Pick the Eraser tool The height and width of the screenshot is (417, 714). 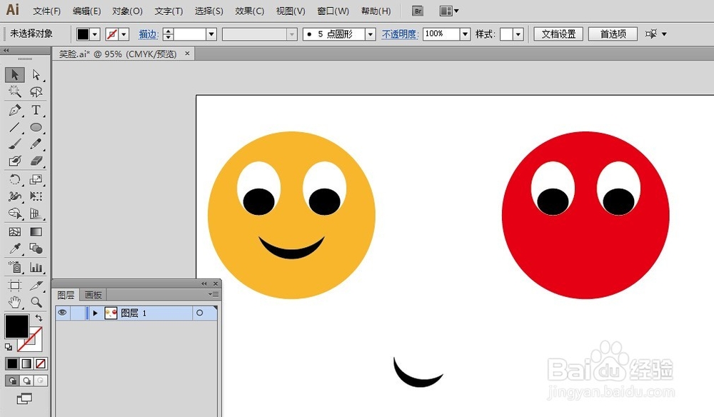coord(36,161)
